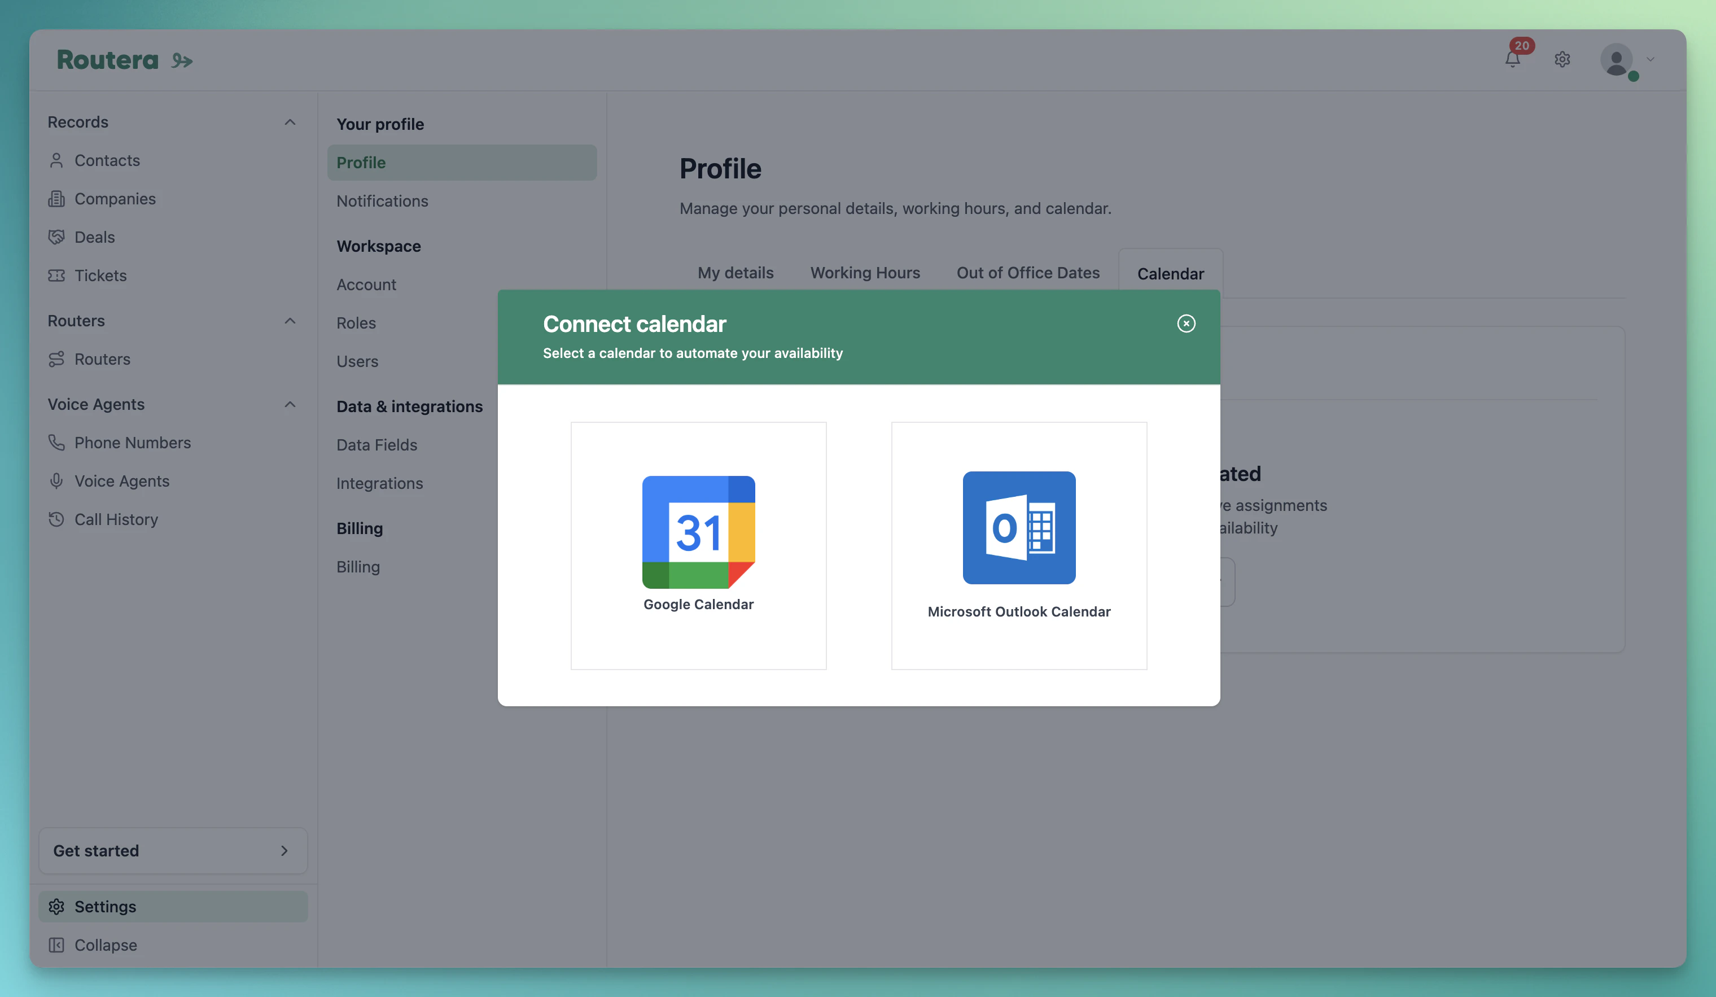Click the Contacts person icon
Screen dimensions: 1716x997
(x=56, y=160)
